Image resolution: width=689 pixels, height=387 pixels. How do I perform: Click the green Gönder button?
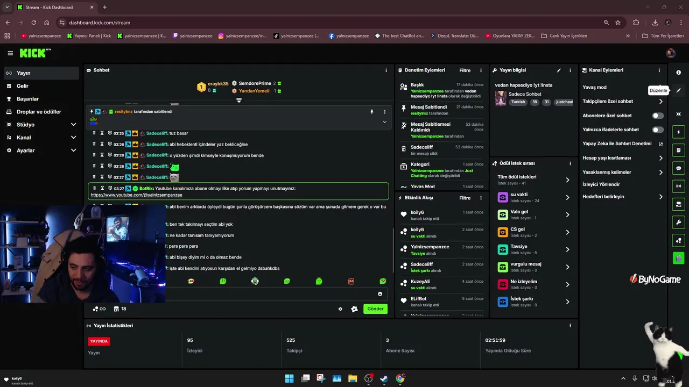point(375,309)
